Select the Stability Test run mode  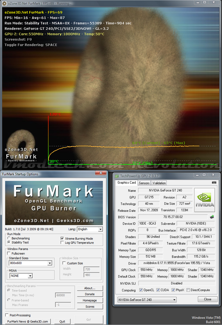pos(9,242)
